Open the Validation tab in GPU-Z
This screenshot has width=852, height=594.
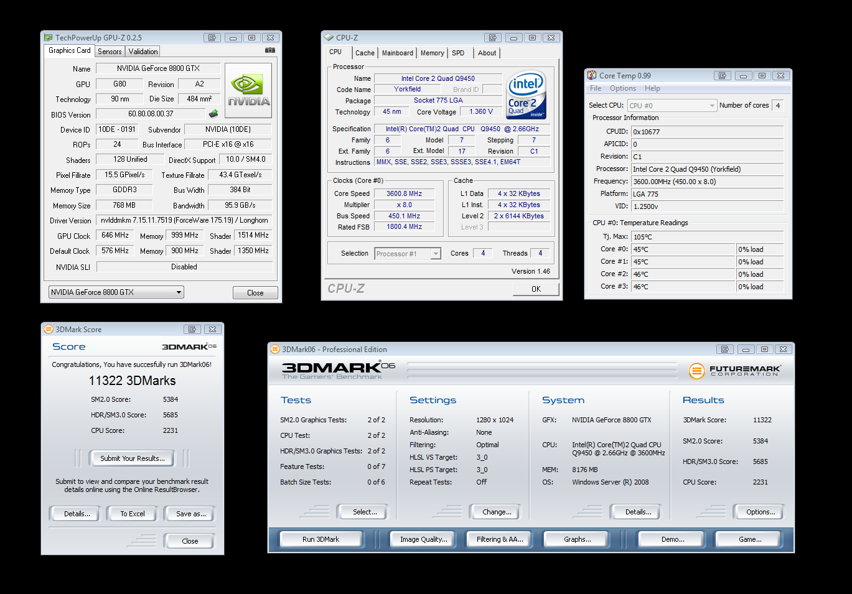click(143, 52)
